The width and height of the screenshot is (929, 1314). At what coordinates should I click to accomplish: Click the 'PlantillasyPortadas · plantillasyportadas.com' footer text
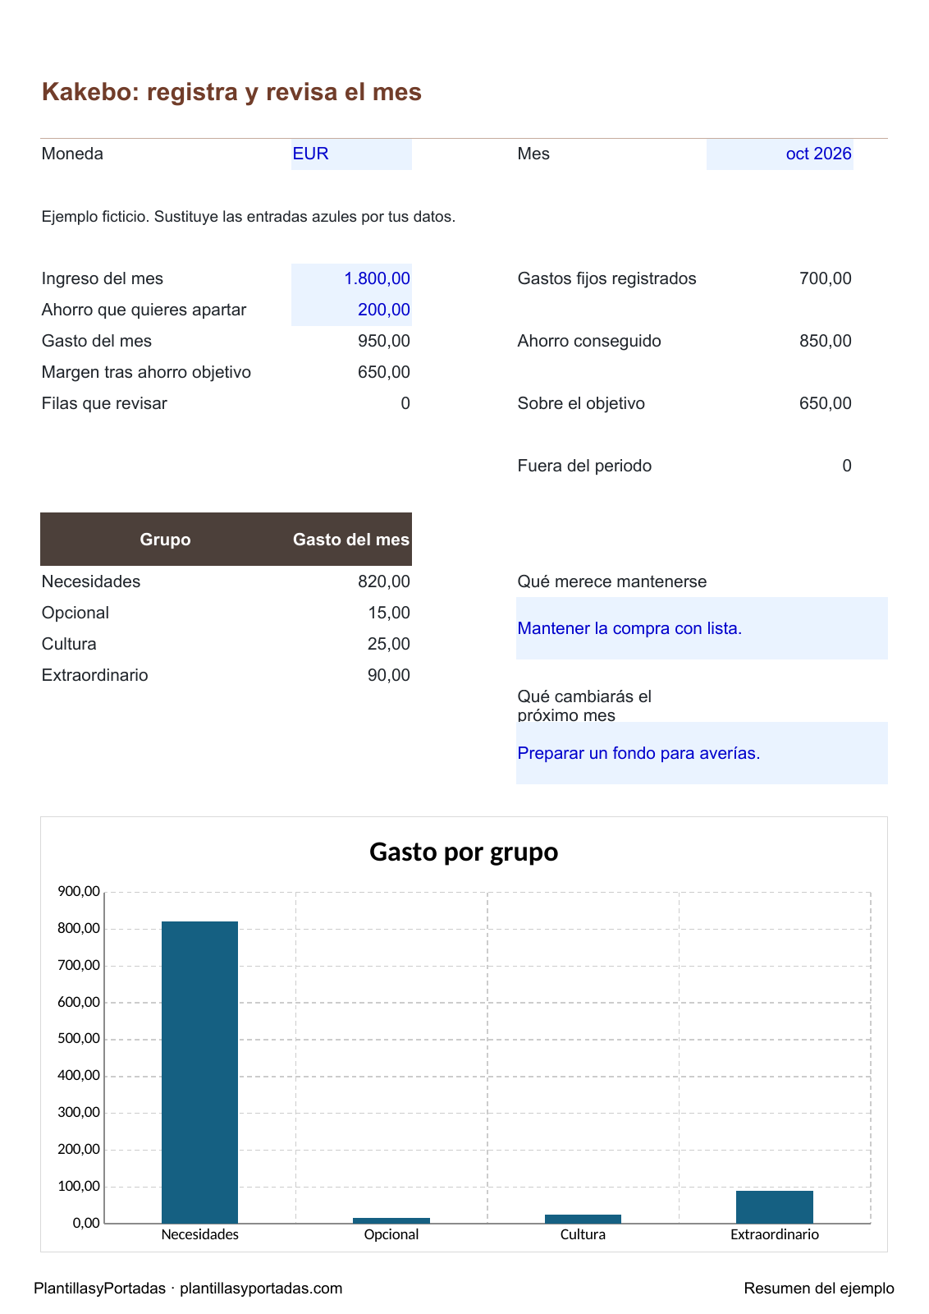tap(188, 1289)
